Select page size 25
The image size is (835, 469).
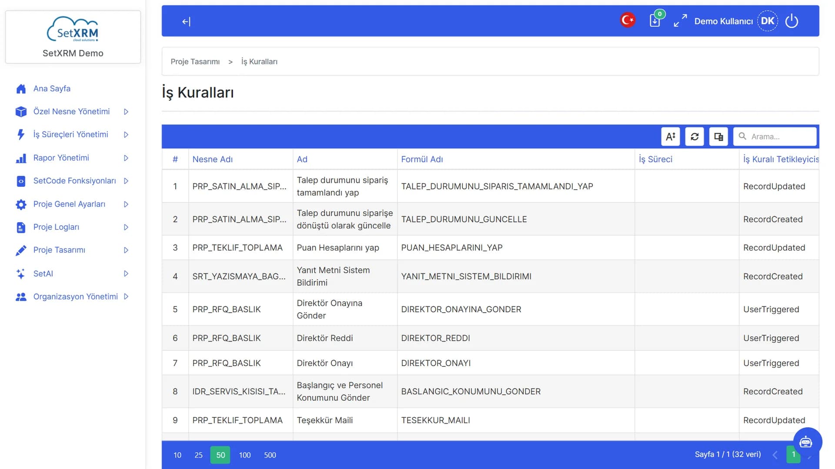tap(198, 455)
